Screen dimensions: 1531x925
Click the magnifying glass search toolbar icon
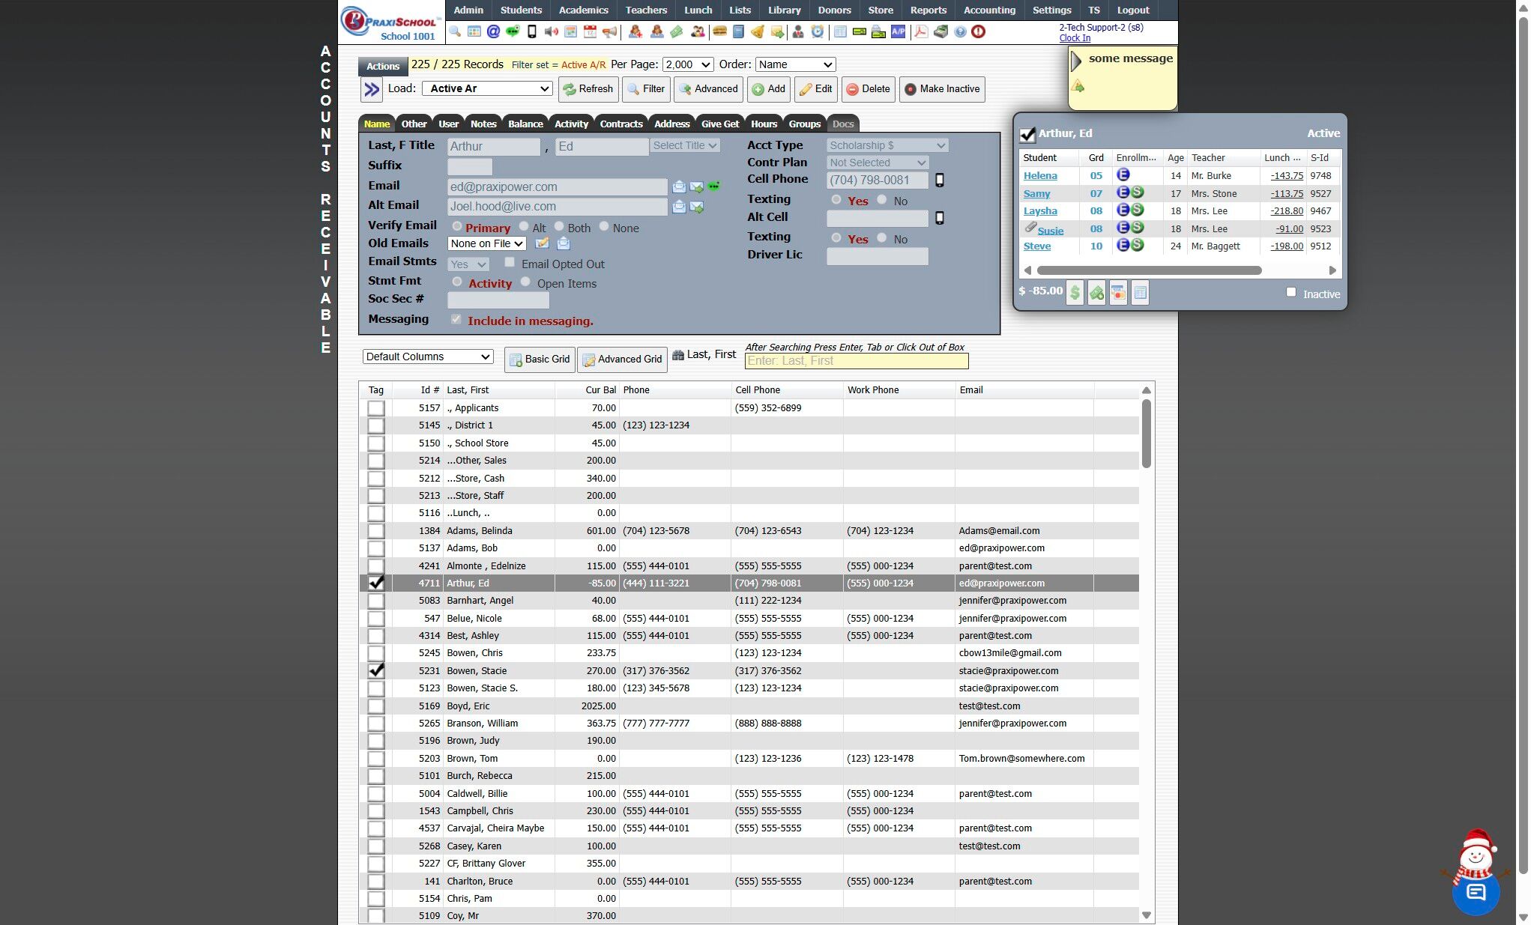[x=455, y=31]
